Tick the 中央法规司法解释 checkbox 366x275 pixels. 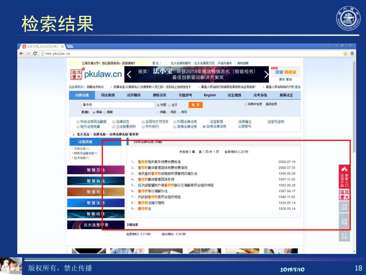click(x=78, y=122)
